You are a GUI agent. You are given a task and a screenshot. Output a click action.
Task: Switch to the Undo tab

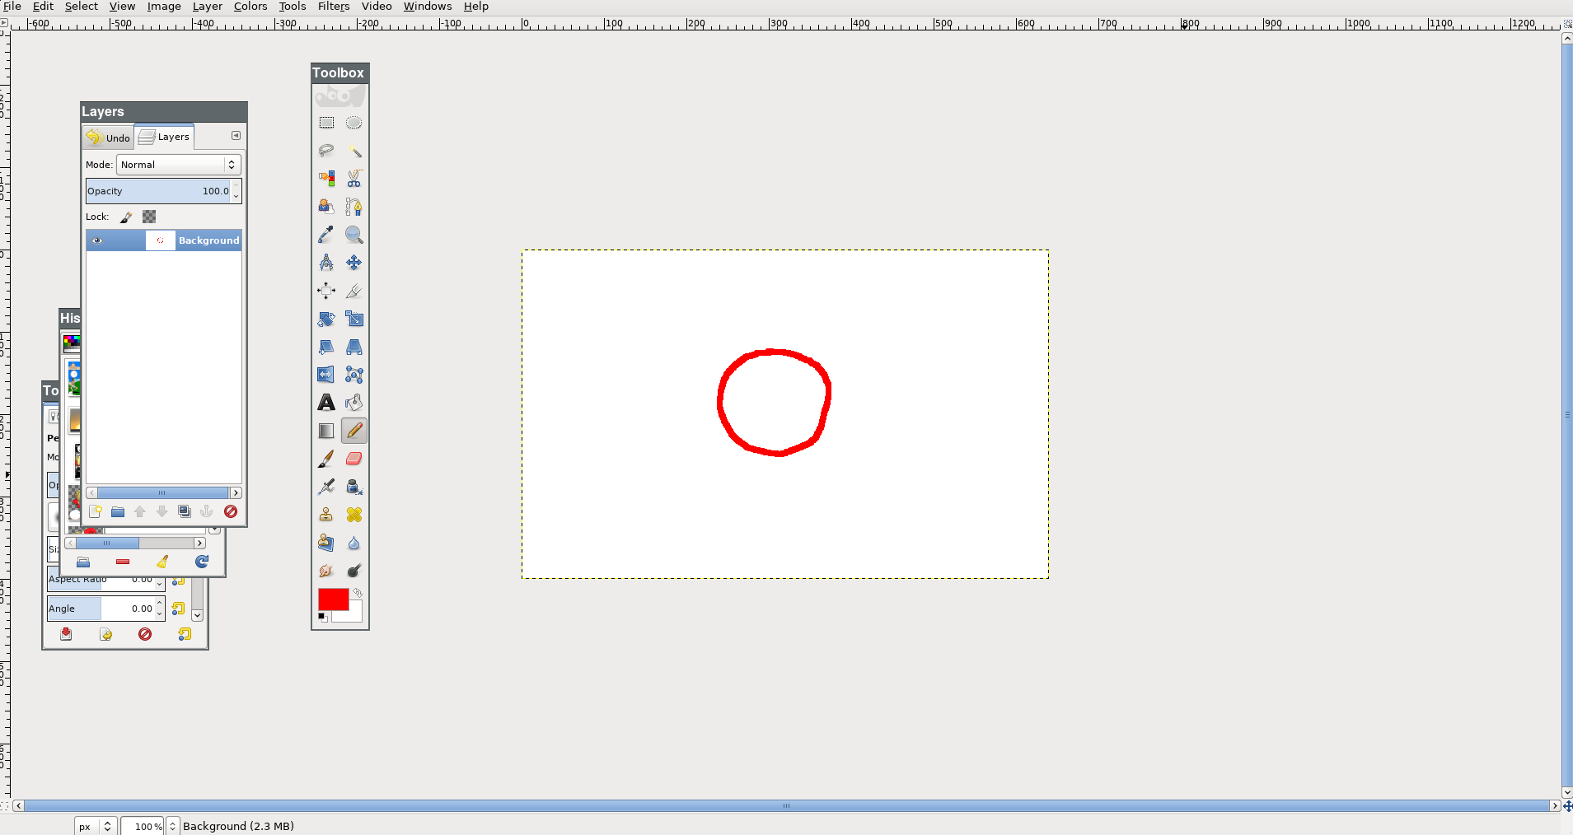coord(109,138)
